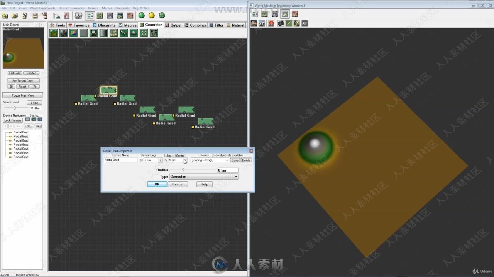Screen dimensions: 494x277
Task: Click the dice randomize icon in the main toolbar
Action: click(78, 16)
